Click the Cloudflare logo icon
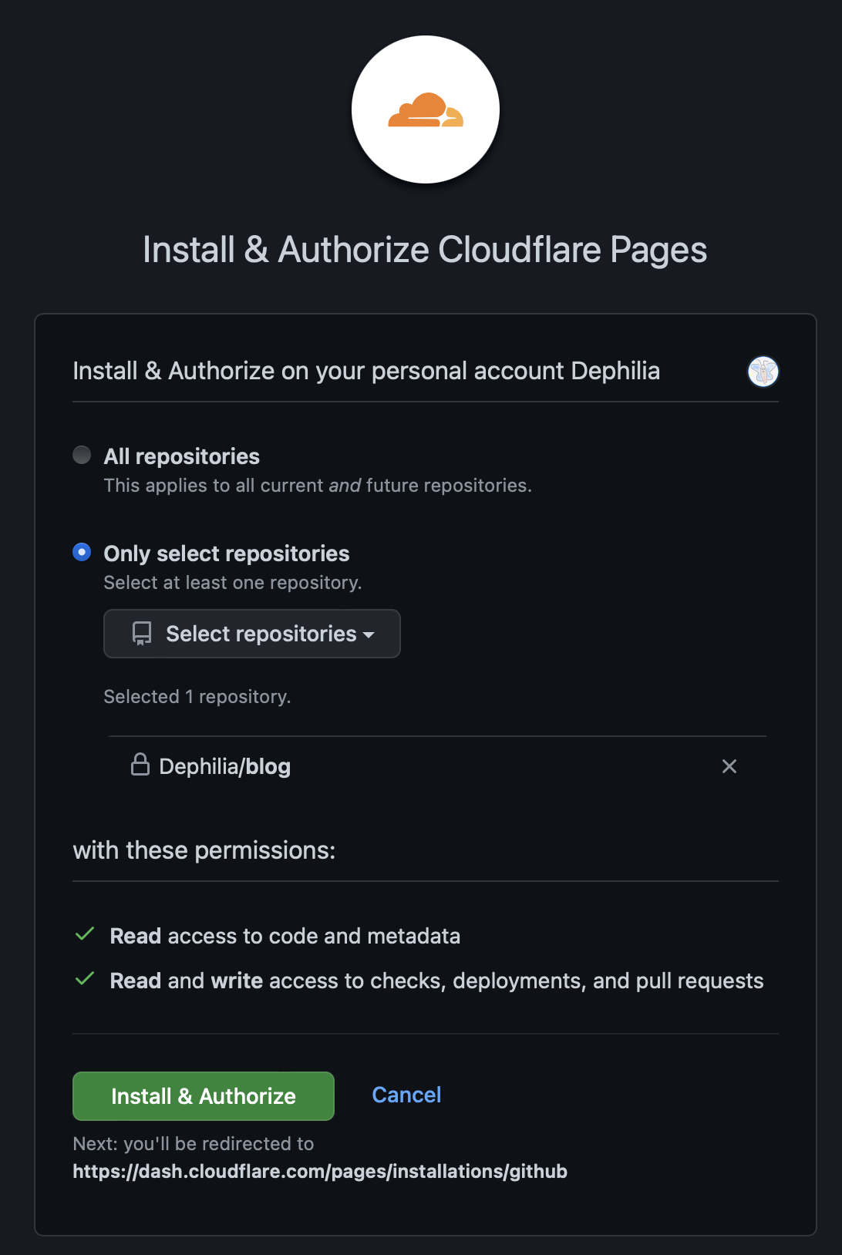842x1255 pixels. point(426,109)
